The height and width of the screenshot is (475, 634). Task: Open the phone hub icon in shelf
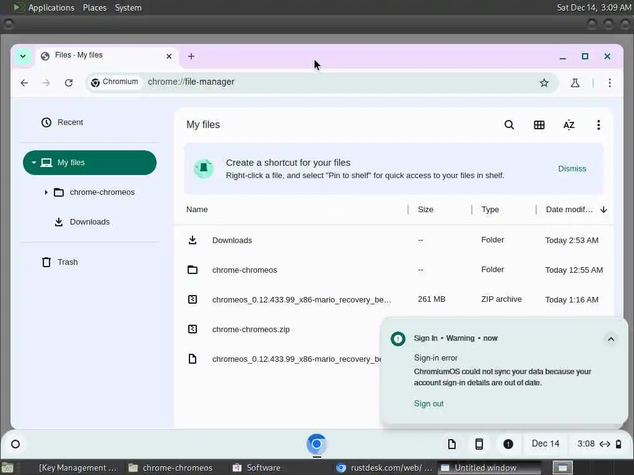[479, 444]
